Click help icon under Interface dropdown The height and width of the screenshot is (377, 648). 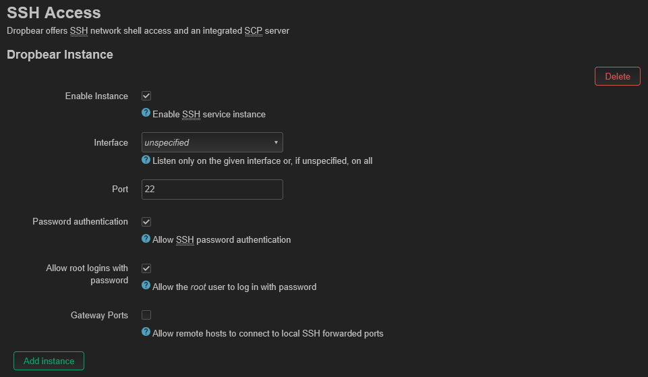[x=146, y=160]
